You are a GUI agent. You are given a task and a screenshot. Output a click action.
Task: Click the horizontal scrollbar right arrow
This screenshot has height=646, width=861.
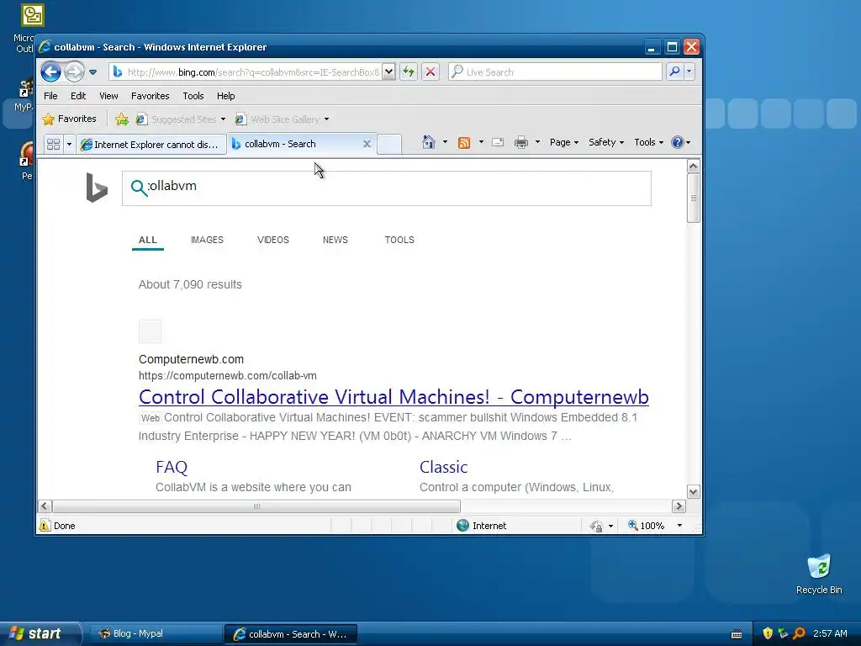pos(679,506)
